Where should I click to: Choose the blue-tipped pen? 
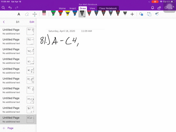(96, 13)
